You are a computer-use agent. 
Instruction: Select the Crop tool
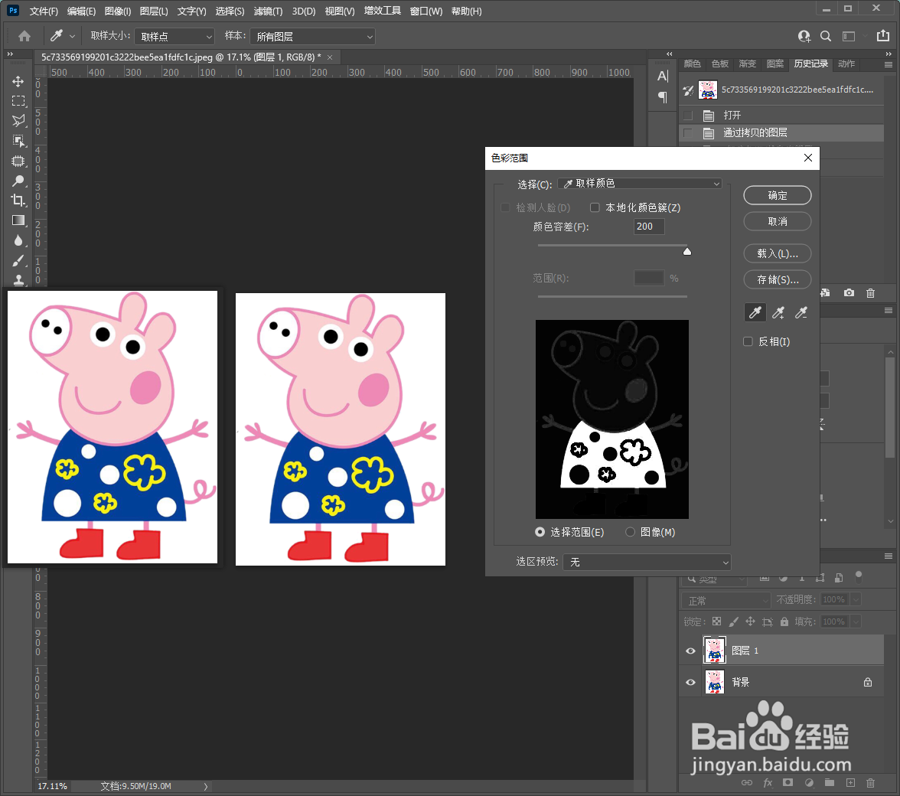click(x=18, y=201)
